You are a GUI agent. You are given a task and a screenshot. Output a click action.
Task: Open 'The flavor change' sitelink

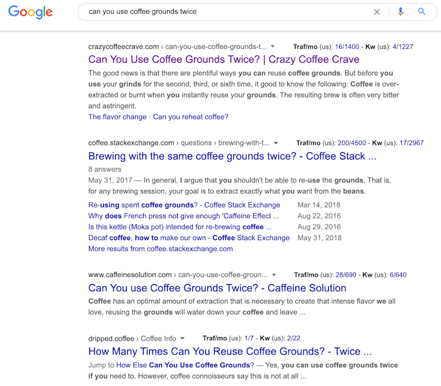coord(117,117)
